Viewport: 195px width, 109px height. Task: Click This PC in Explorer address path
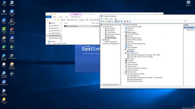[63, 20]
